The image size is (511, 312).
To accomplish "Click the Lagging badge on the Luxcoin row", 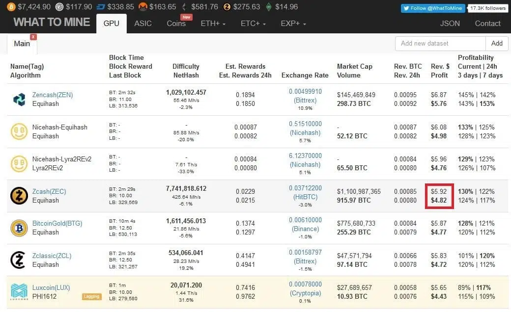I will click(91, 296).
